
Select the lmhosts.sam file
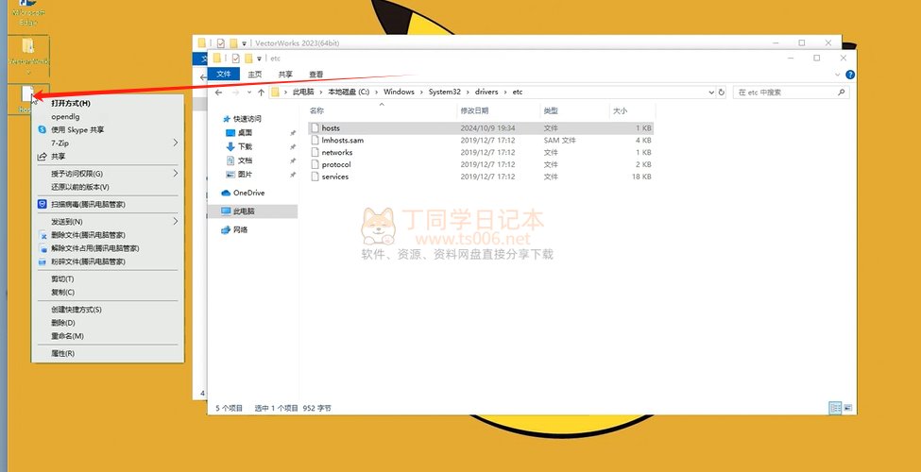pos(481,141)
